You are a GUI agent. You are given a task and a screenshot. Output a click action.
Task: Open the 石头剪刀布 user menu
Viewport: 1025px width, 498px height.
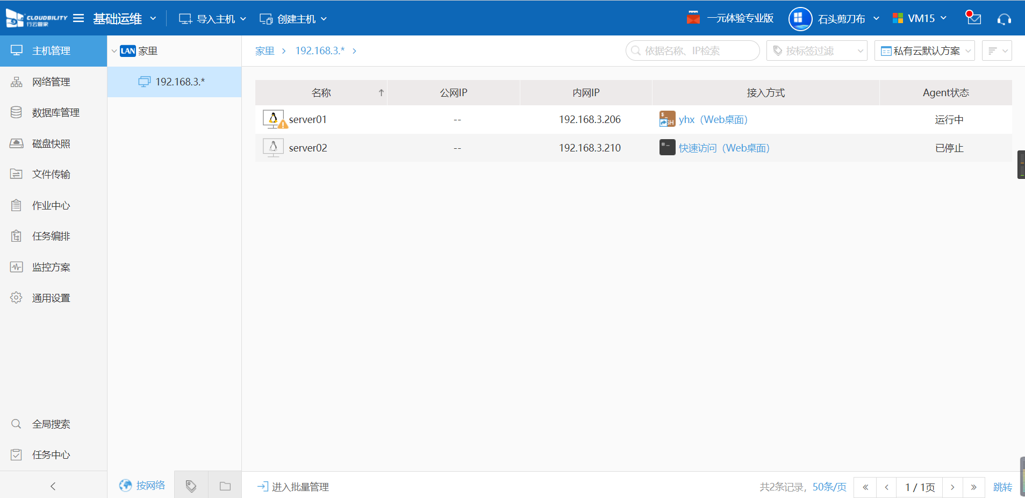pos(848,19)
